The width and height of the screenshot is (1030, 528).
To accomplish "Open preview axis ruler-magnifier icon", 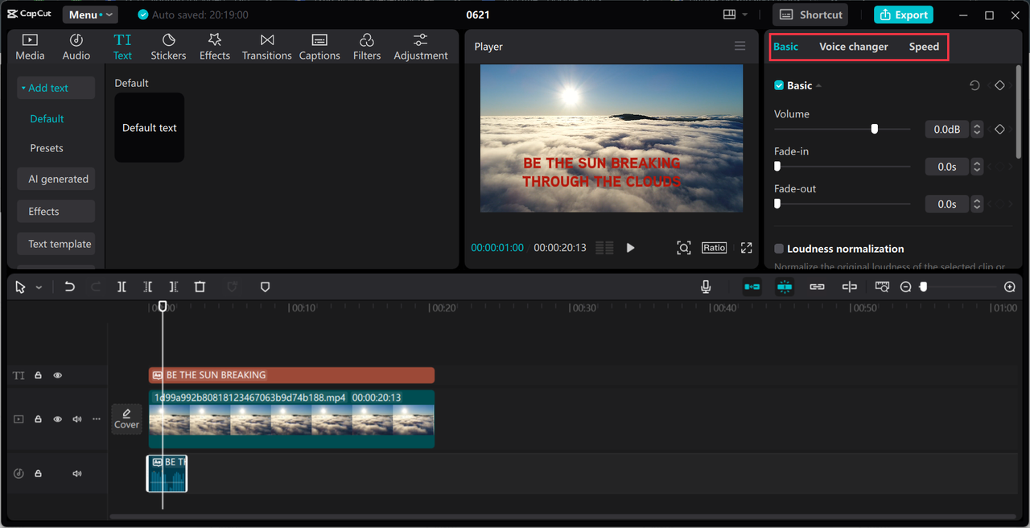I will [882, 287].
